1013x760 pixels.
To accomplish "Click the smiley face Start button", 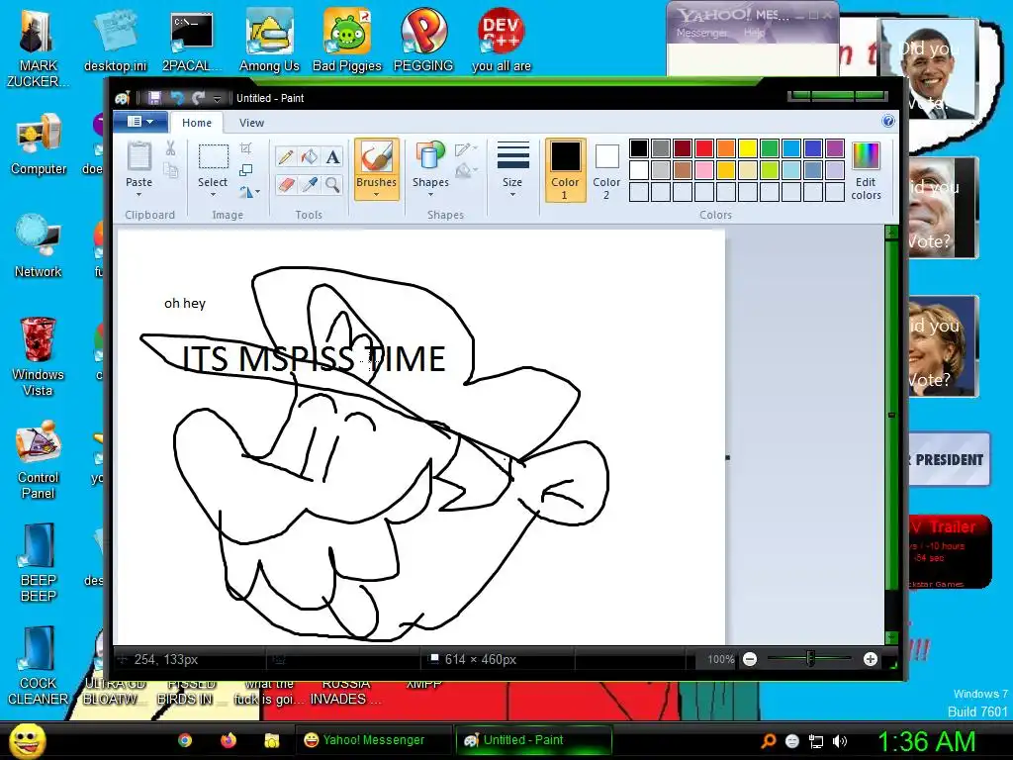I will 27,740.
